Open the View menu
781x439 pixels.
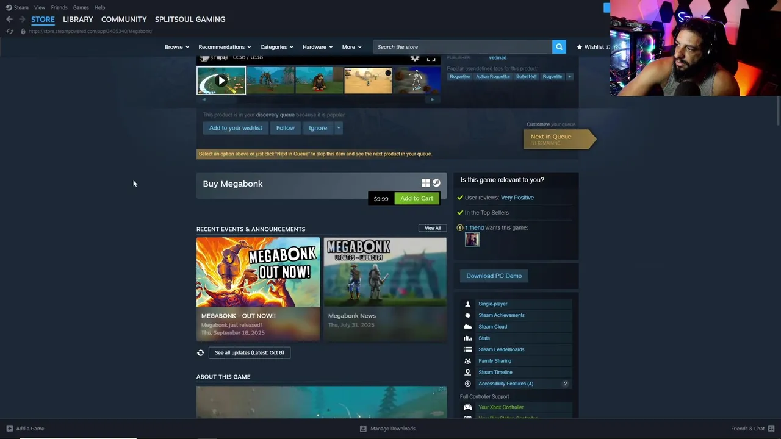click(x=40, y=7)
